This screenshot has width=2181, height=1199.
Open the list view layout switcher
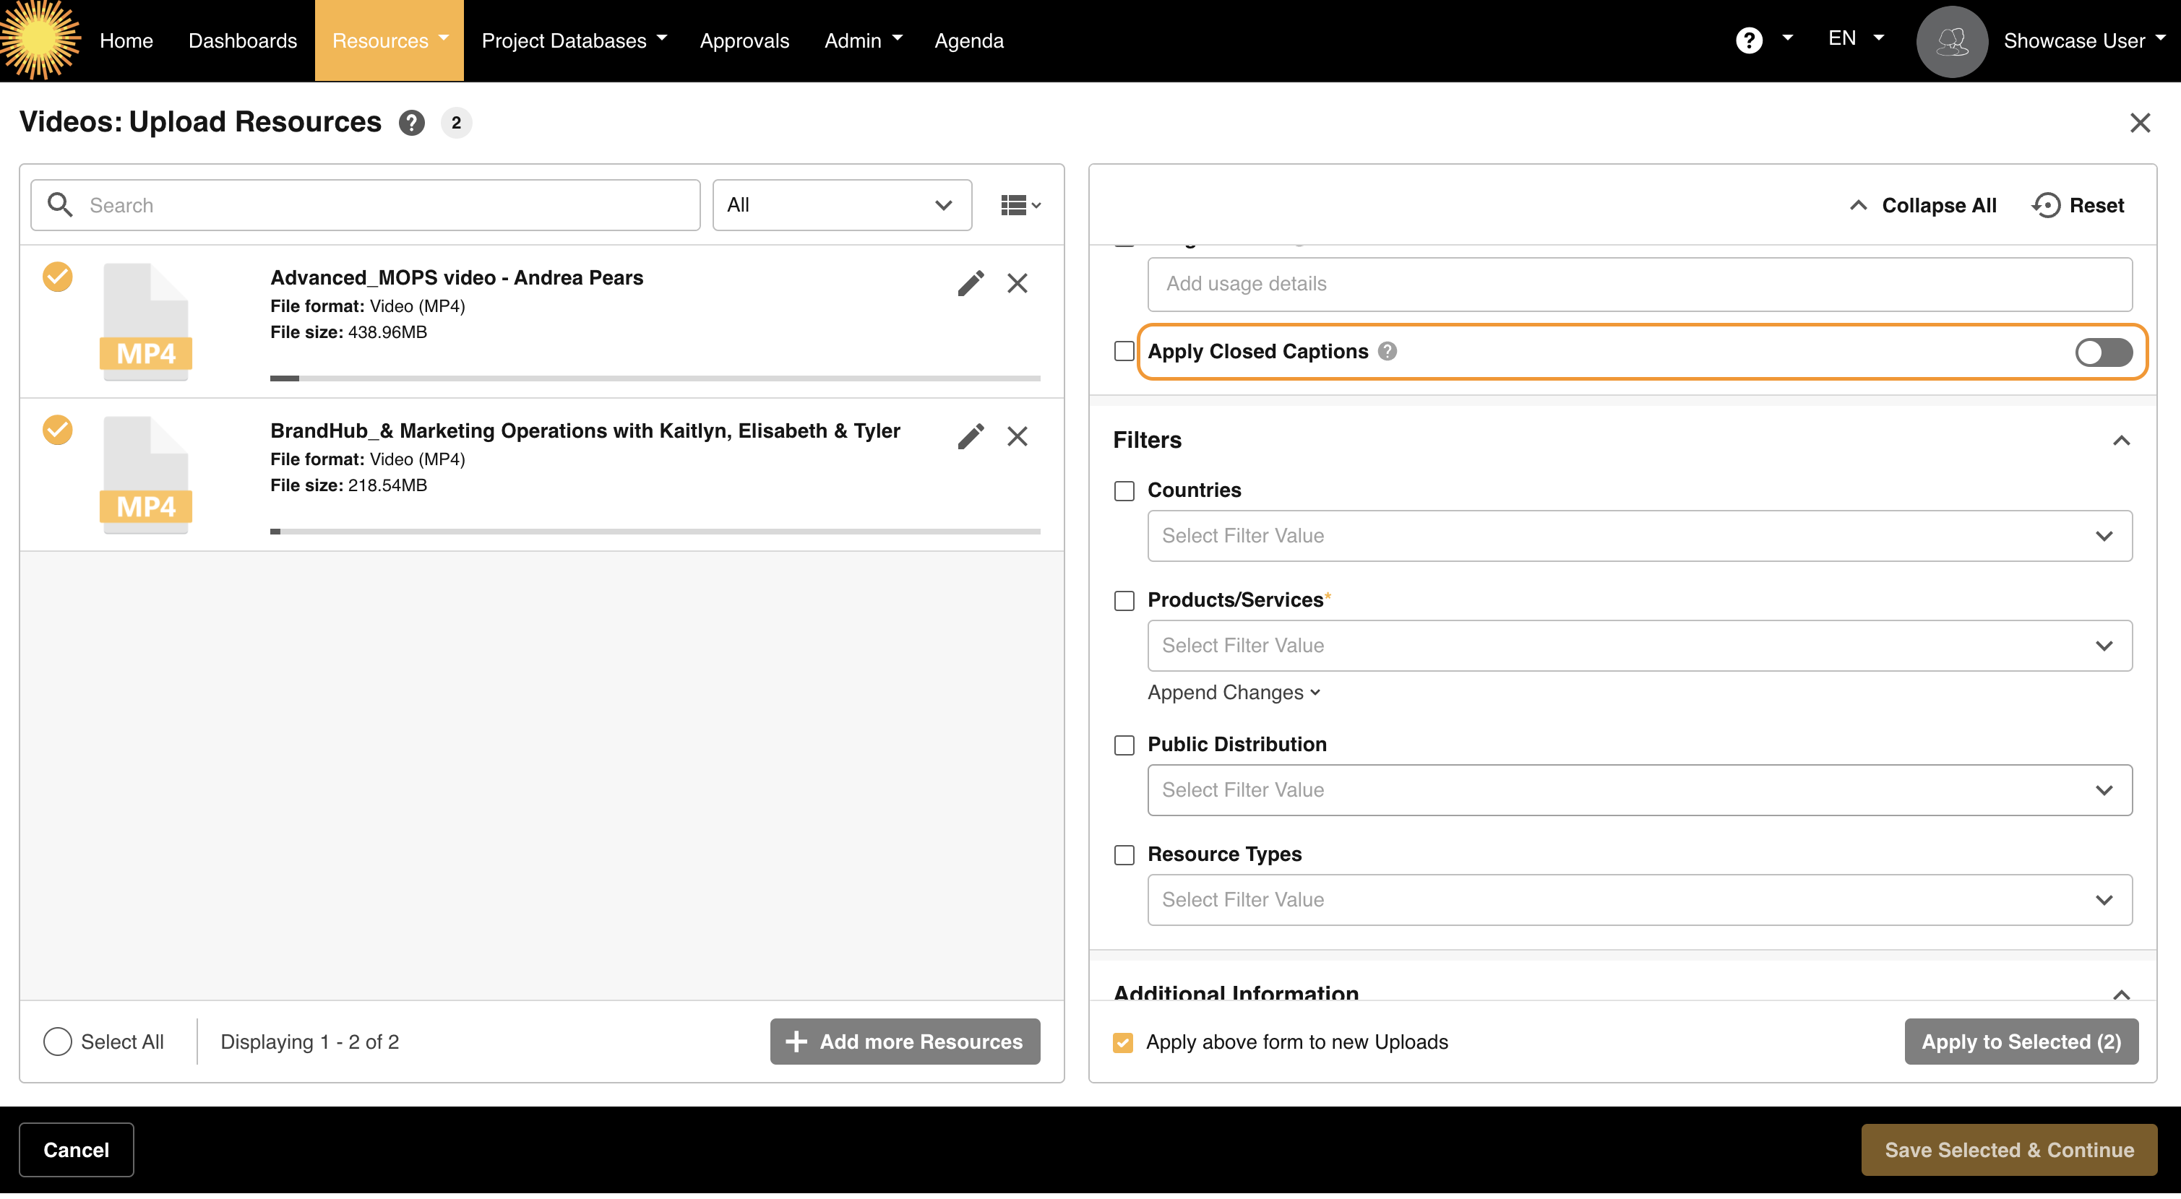click(x=1020, y=205)
